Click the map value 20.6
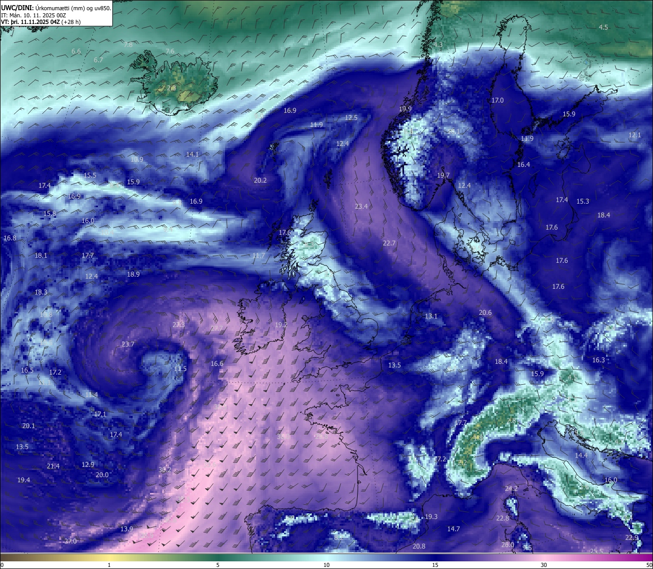This screenshot has width=653, height=569. click(x=485, y=312)
